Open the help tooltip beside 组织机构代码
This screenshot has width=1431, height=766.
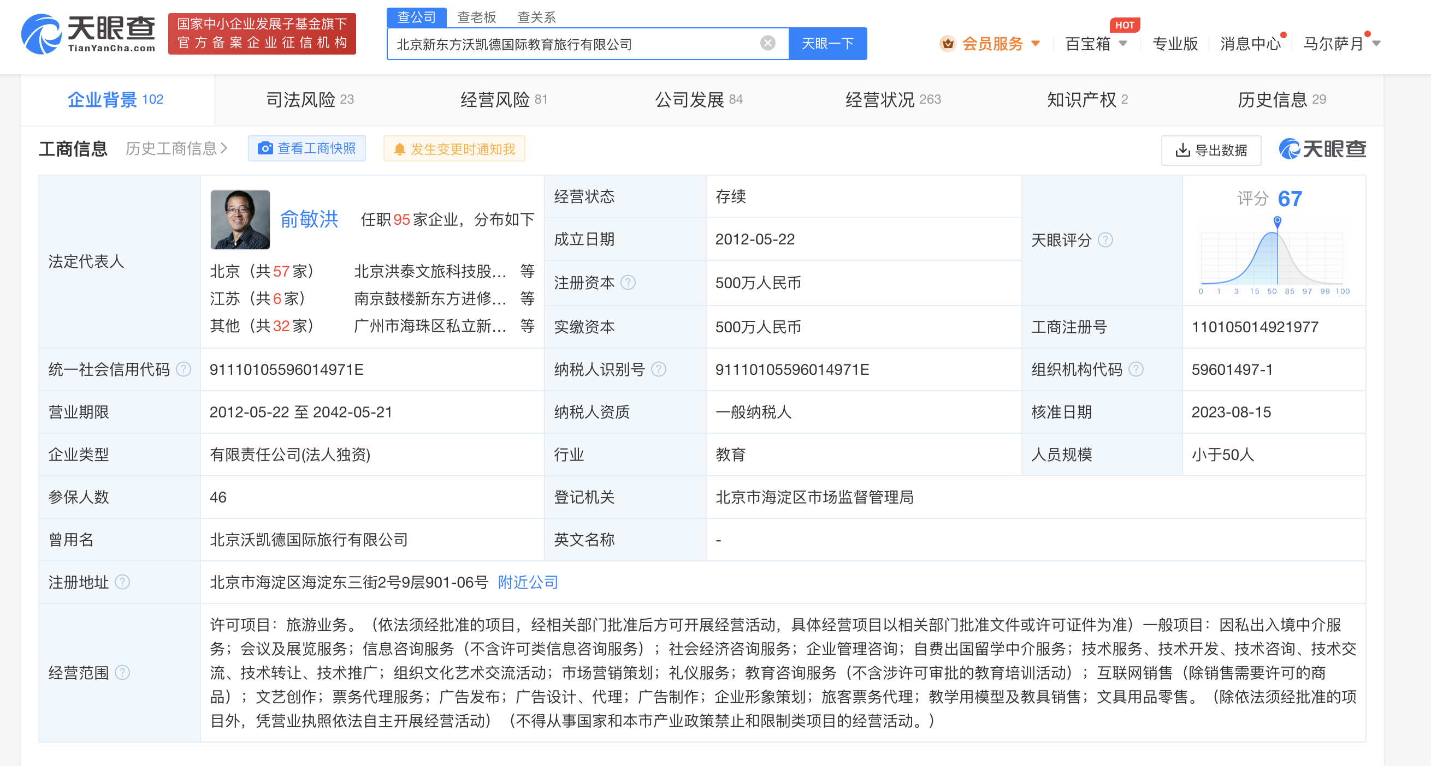pos(1136,369)
